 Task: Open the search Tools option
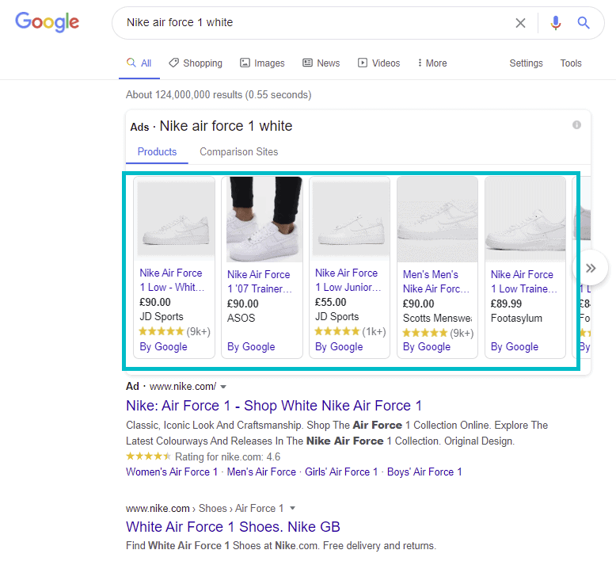tap(571, 63)
